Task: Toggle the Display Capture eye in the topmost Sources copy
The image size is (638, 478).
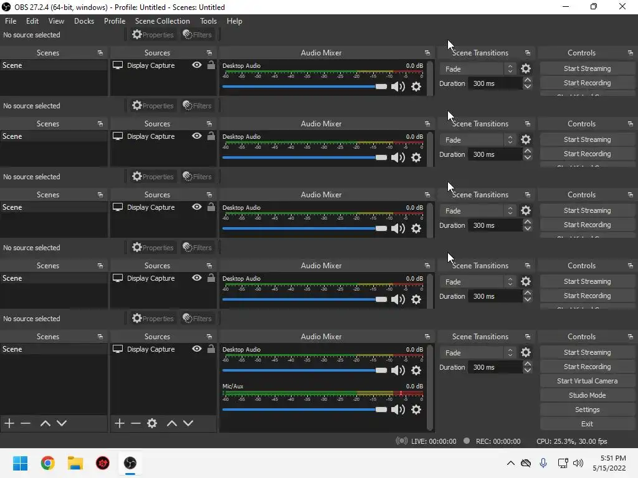Action: tap(196, 65)
